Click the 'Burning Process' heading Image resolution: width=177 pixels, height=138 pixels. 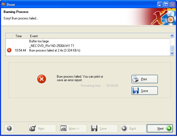pyautogui.click(x=16, y=12)
